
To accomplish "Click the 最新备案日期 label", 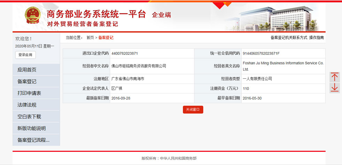I will click(98, 98).
